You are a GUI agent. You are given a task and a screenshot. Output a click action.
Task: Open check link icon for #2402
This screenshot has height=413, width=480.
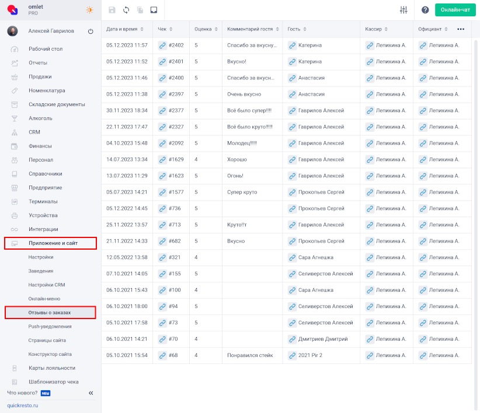click(x=162, y=45)
